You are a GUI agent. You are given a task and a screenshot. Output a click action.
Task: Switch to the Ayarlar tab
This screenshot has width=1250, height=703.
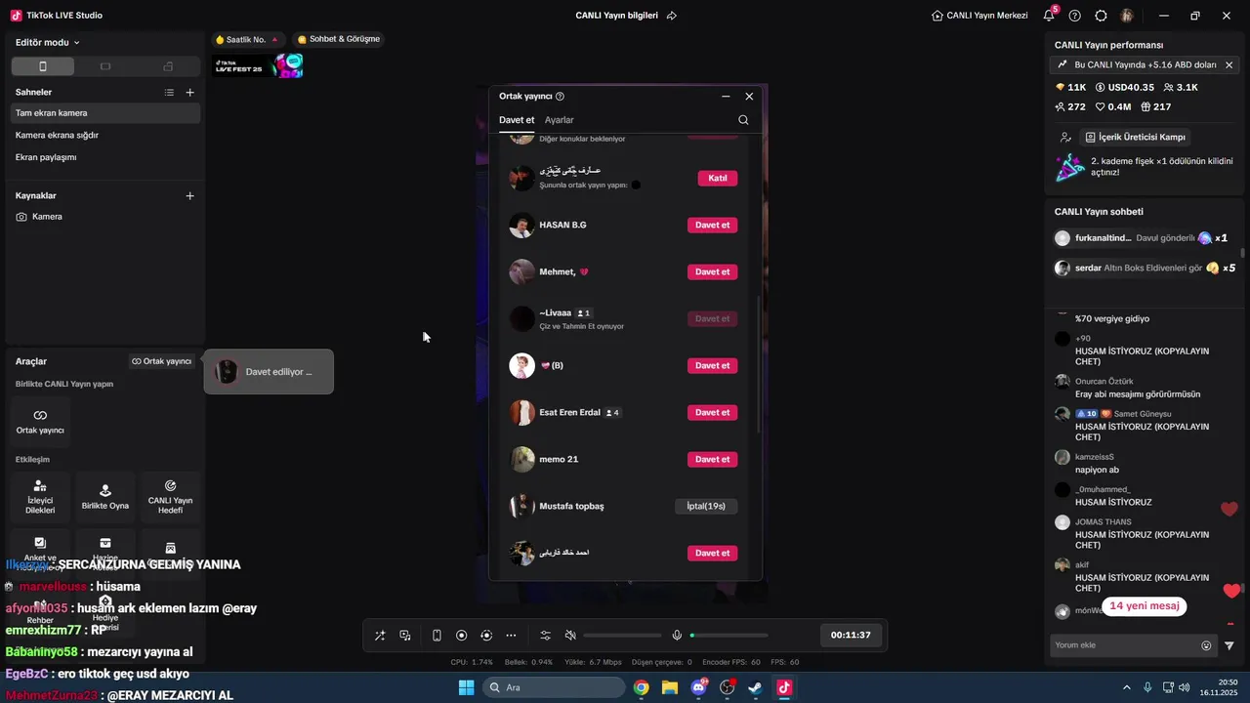click(x=560, y=120)
